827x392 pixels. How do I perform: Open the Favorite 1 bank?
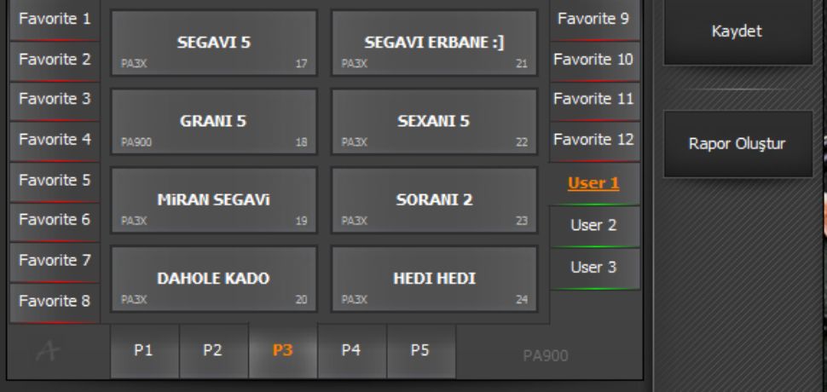(55, 19)
